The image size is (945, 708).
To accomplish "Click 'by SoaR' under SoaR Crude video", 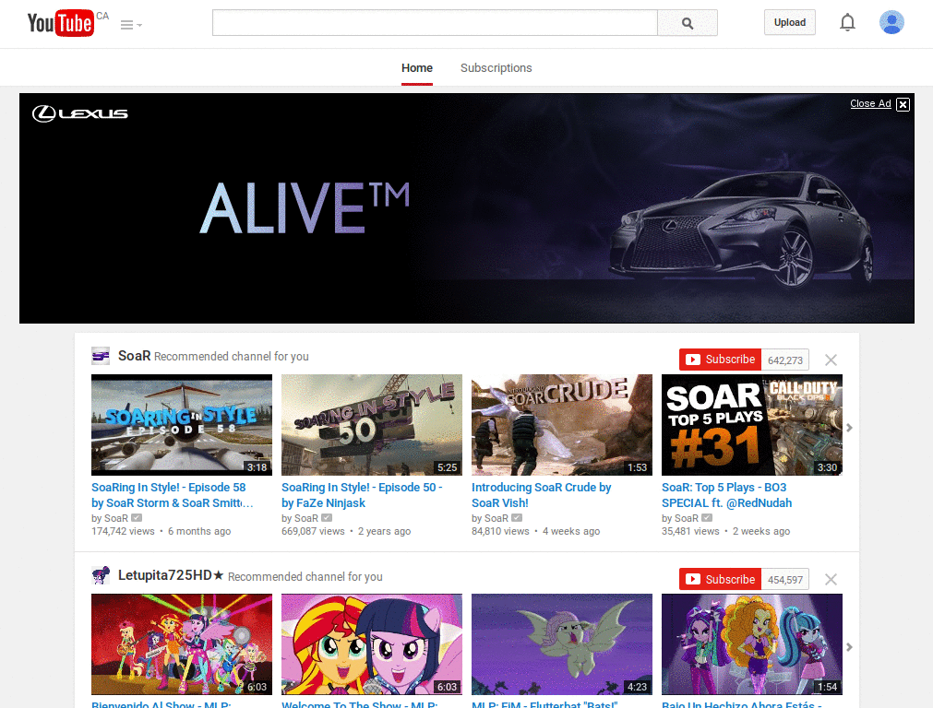I will pos(489,518).
